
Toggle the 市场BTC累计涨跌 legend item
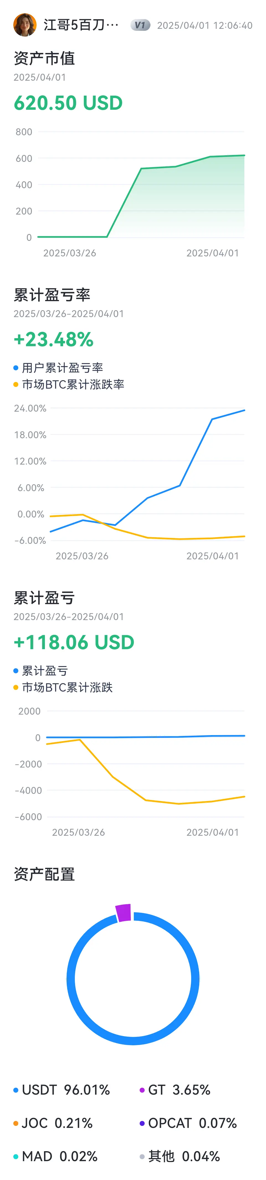click(63, 687)
